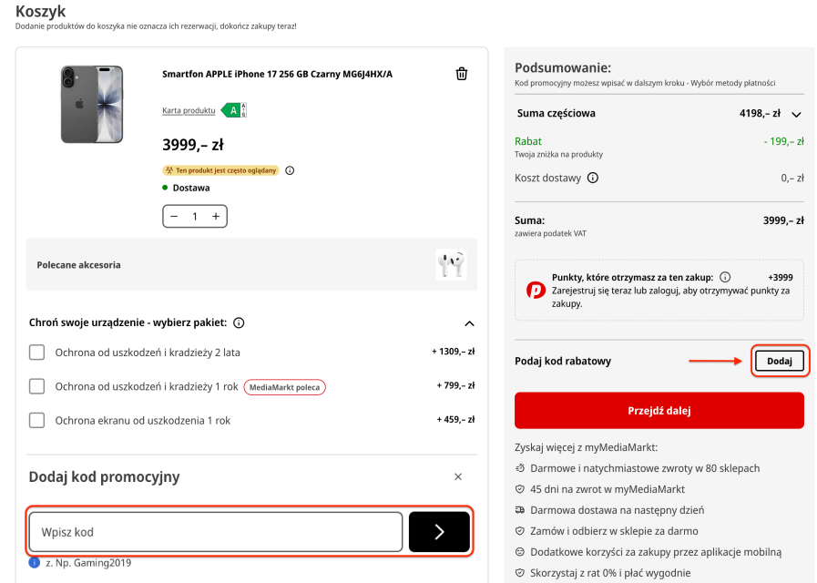The image size is (817, 583).
Task: Tick 'Ochrona od uszkodzeń i kradzieży 1 rok'
Action: (37, 386)
